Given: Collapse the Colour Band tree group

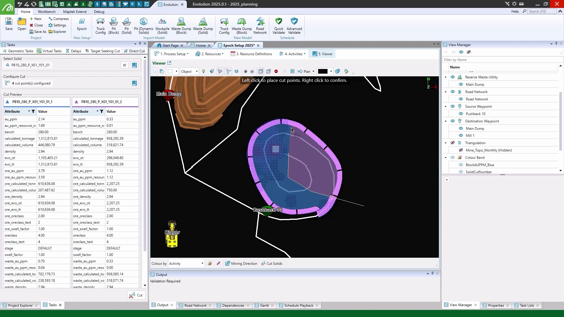Looking at the screenshot, I should tap(446, 158).
